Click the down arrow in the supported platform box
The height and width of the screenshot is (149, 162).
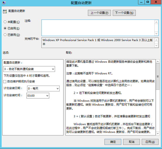[156, 46]
